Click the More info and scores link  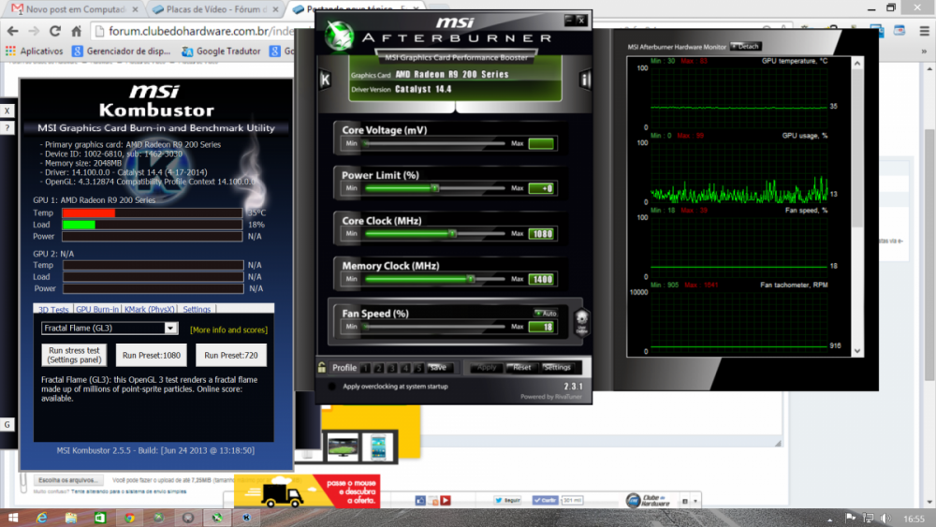coord(228,329)
